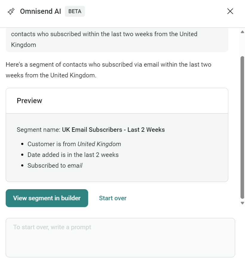Click the gray prompt bubble showing subscribed contacts

(117, 39)
